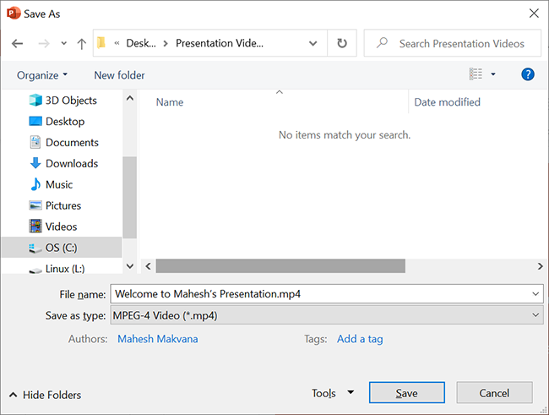The height and width of the screenshot is (415, 549).
Task: Open the Tools dropdown menu
Action: tap(332, 393)
